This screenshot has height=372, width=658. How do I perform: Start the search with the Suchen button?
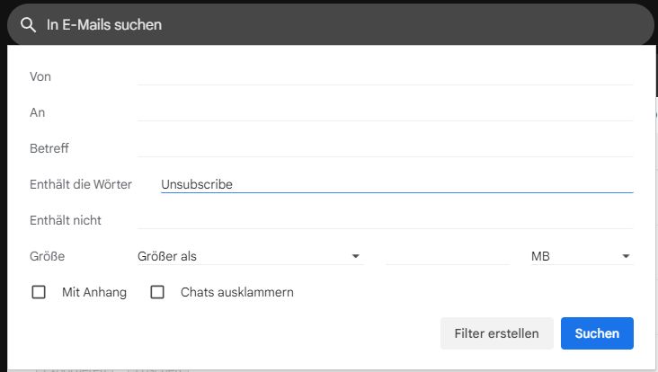597,333
